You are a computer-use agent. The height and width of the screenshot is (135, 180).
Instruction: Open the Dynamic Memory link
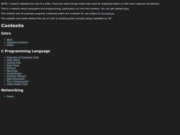click(17, 76)
